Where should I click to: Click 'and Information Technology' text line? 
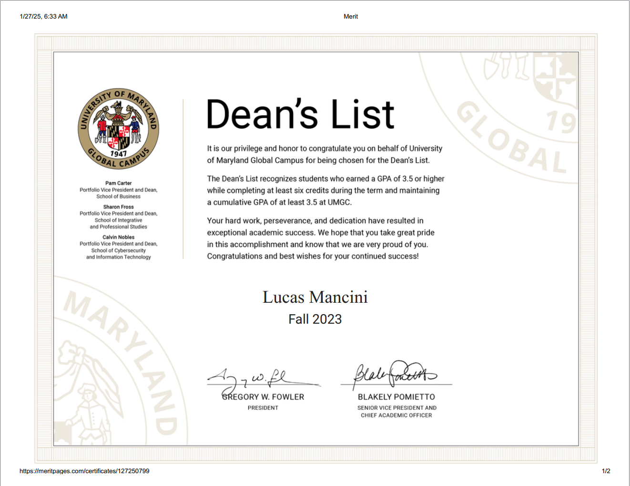coord(118,257)
